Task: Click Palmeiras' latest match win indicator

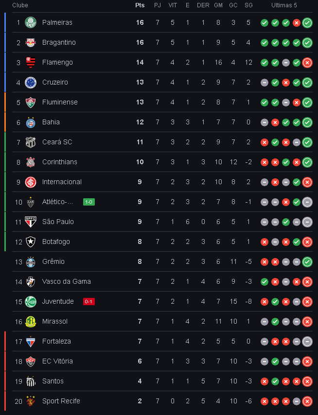Action: pos(307,22)
